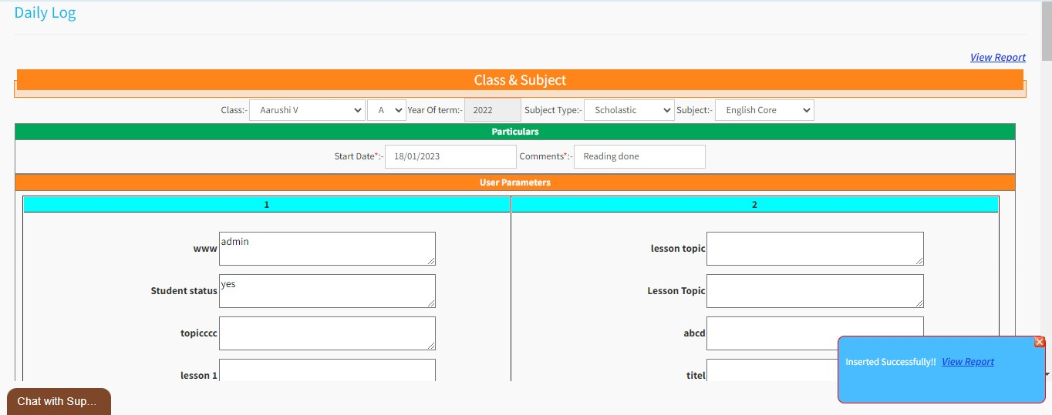Click the topicccc text area
This screenshot has width=1052, height=415.
(x=327, y=333)
